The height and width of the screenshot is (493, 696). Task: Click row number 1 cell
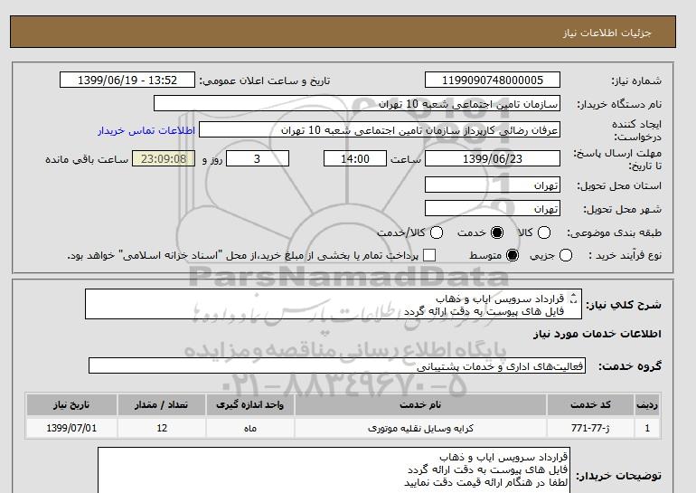click(647, 428)
